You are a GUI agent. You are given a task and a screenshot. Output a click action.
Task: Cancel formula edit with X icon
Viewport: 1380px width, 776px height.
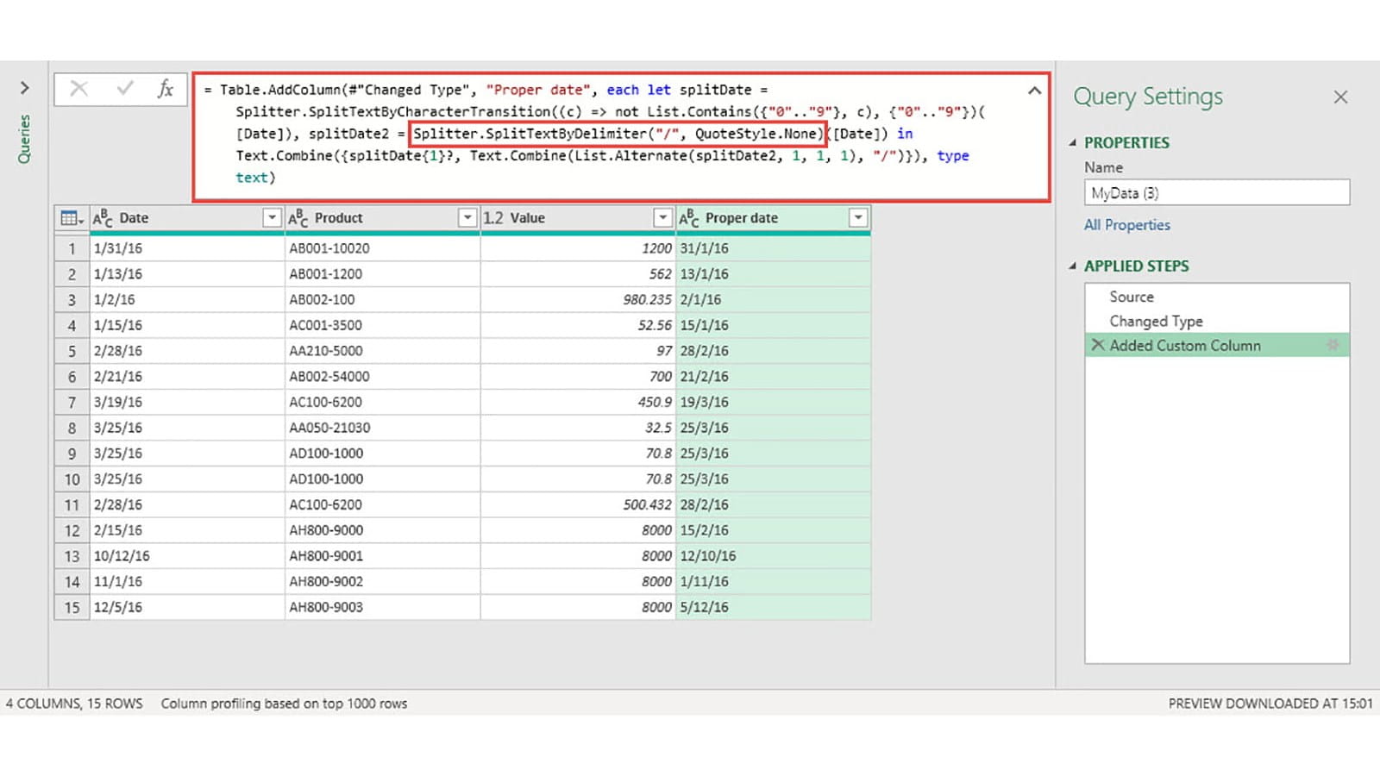78,89
